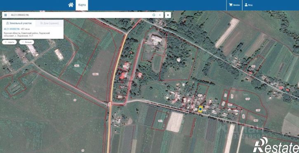This screenshot has height=153, width=299.
Task: Select the parcel labeled 54/2 on the map
Action: click(x=160, y=120)
